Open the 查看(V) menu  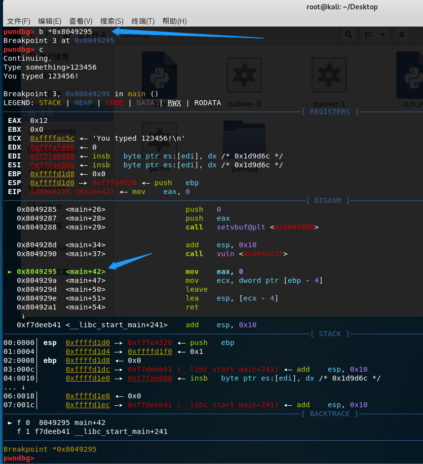coord(81,21)
